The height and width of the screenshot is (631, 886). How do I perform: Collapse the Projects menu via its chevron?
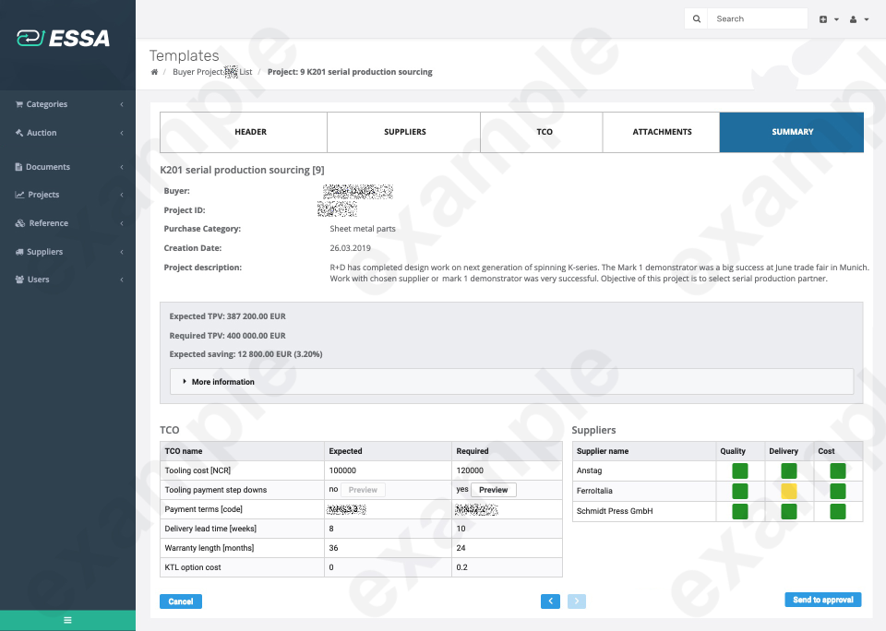(122, 195)
